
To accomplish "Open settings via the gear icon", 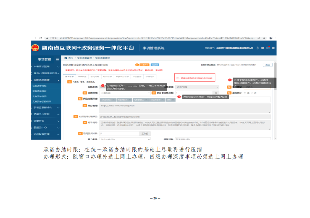I will click(263, 48).
